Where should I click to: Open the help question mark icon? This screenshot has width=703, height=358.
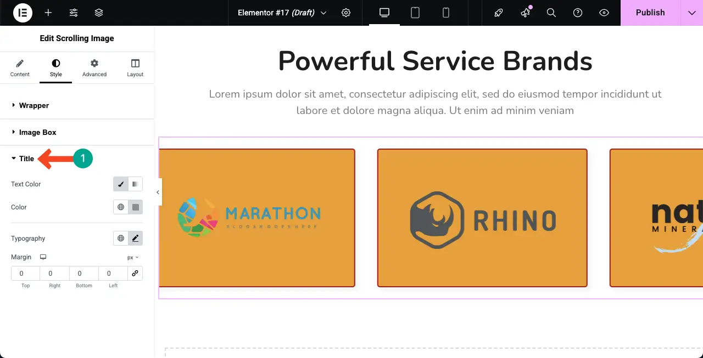578,13
